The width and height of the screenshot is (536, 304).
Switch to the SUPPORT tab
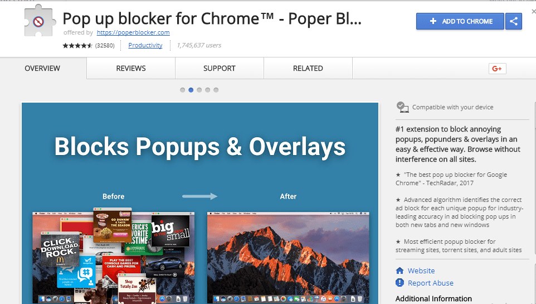(x=220, y=69)
